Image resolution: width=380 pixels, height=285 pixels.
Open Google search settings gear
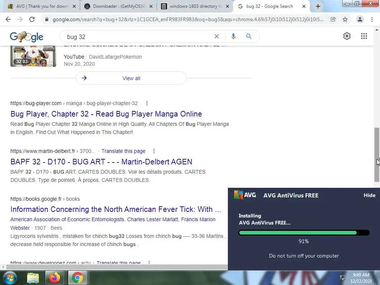(347, 36)
